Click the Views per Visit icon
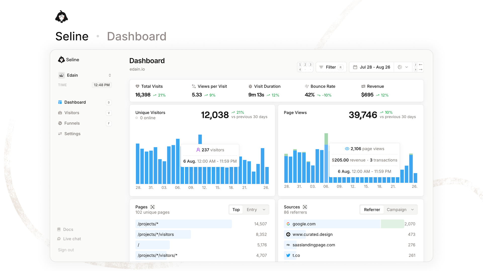 (194, 86)
